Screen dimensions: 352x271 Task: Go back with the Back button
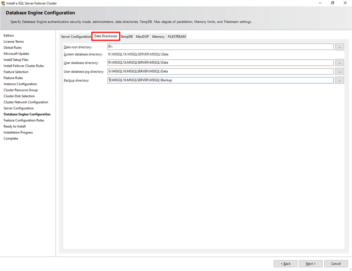tap(286, 264)
